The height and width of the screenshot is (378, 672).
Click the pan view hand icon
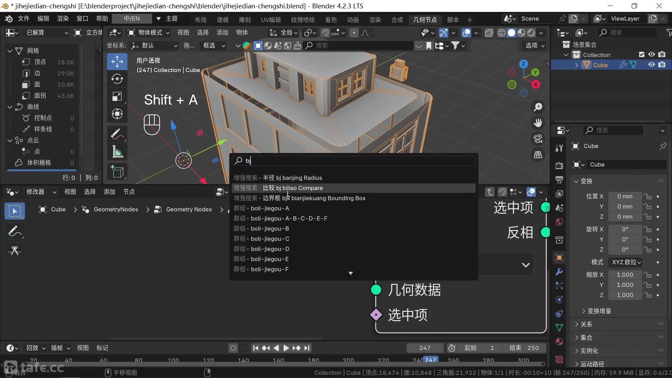coord(538,123)
